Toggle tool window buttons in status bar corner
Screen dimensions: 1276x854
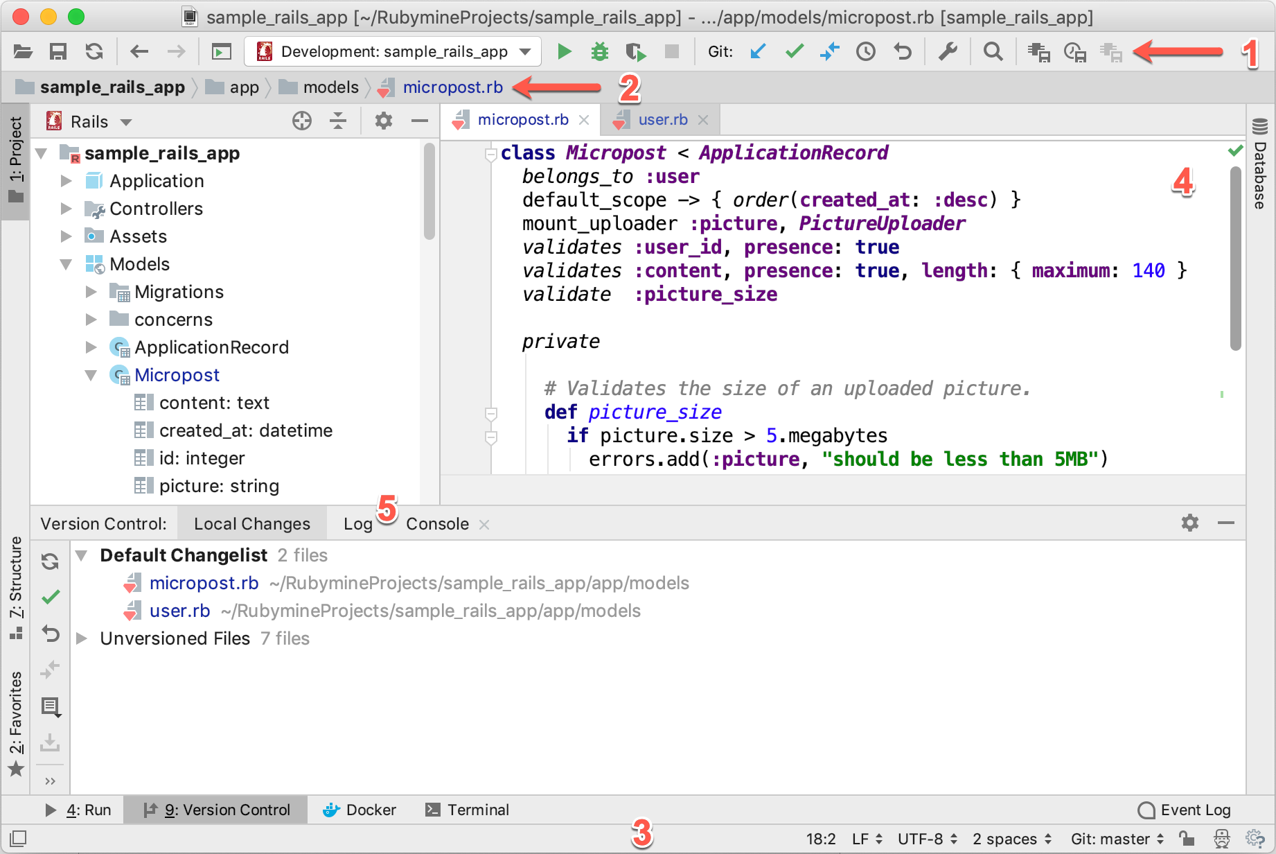19,839
